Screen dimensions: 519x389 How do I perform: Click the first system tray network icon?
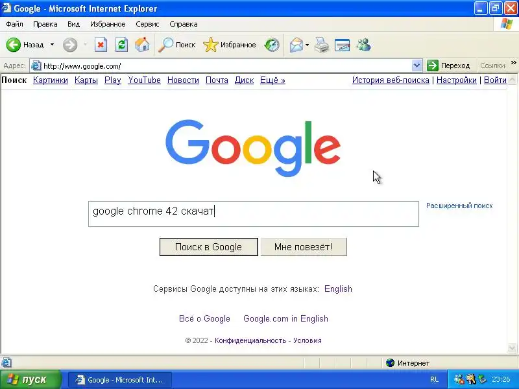(459, 379)
